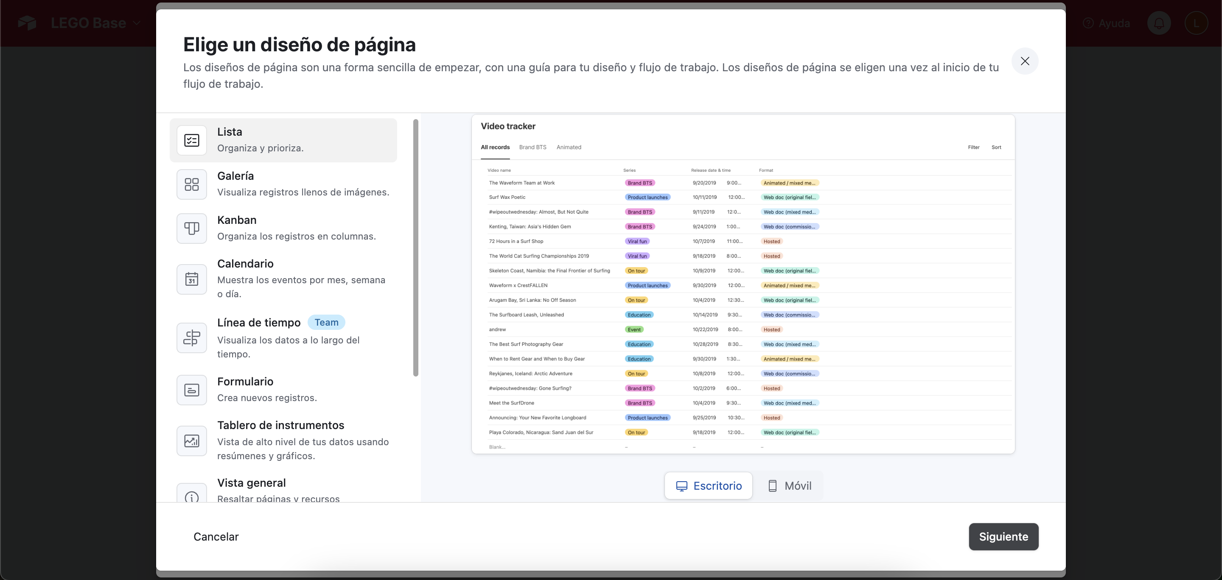1222x580 pixels.
Task: Click Siguiente to continue
Action: [1003, 536]
